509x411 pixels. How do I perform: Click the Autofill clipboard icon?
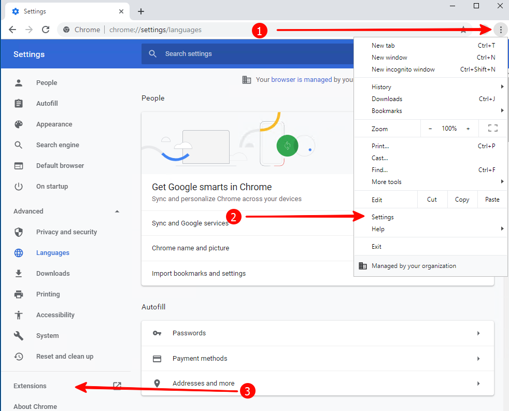pos(19,103)
